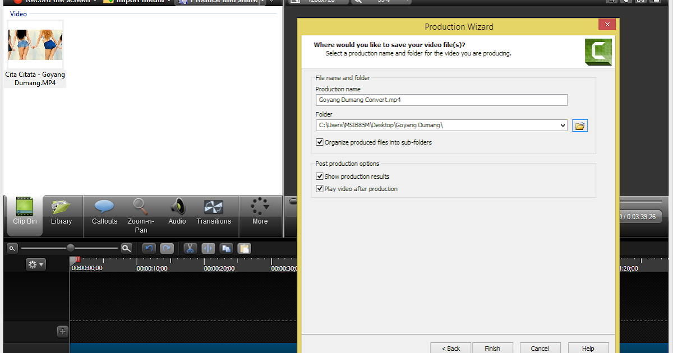Click the 'File name and folder' group label
This screenshot has width=673, height=353.
(343, 78)
